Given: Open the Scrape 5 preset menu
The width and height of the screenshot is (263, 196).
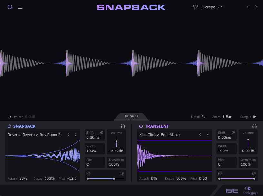Looking at the screenshot, I should (x=212, y=7).
